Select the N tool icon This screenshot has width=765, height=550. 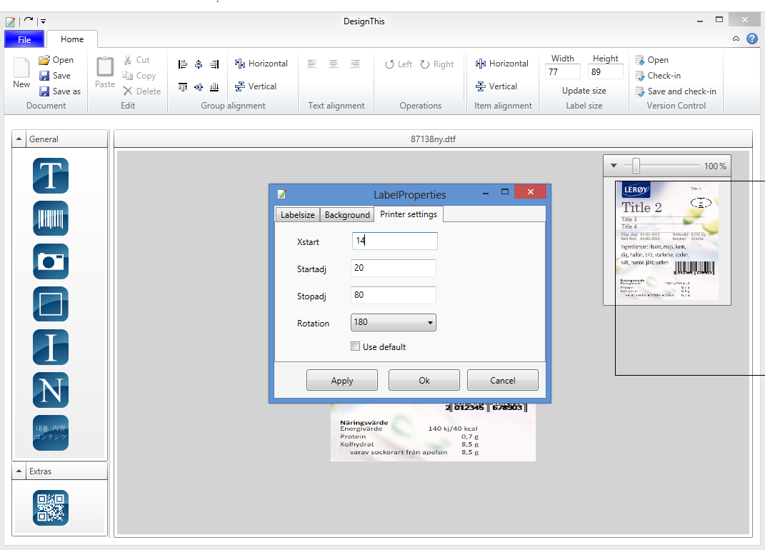click(50, 390)
